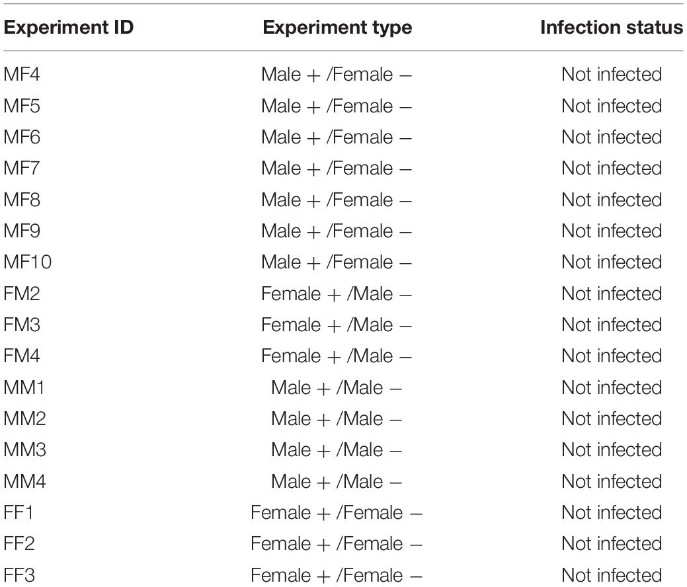This screenshot has width=687, height=587.
Task: Click the Infection status column header
Action: click(x=611, y=27)
